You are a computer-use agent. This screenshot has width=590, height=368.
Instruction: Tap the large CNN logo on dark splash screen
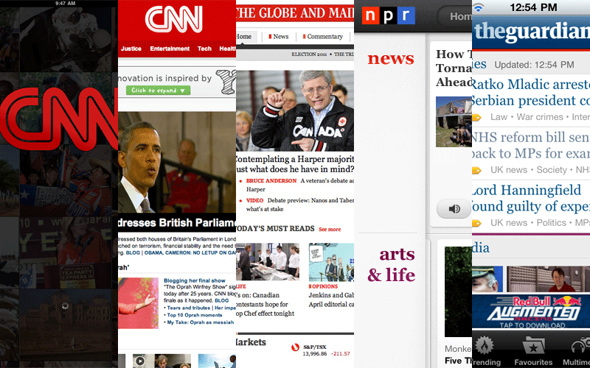(x=59, y=118)
